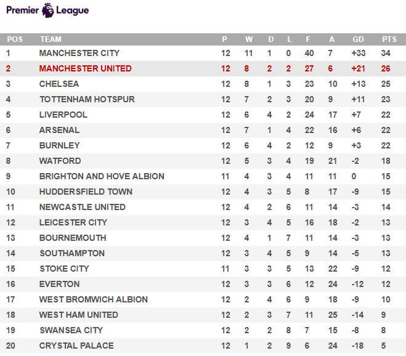The width and height of the screenshot is (406, 356).
Task: Select West Bromwich Albion row
Action: [x=203, y=299]
